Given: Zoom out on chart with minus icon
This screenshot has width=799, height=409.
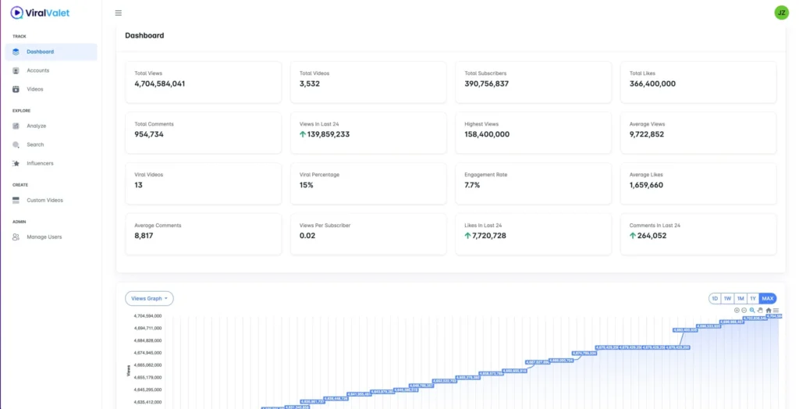Looking at the screenshot, I should click(x=744, y=310).
